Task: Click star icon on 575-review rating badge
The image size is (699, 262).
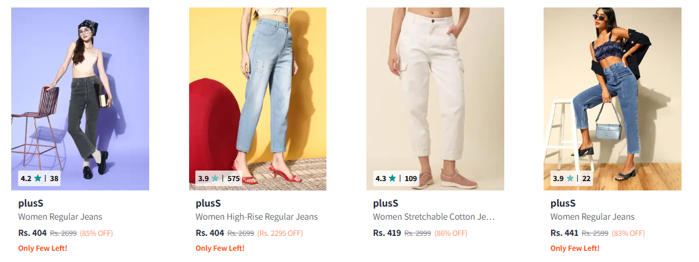Action: [x=215, y=179]
